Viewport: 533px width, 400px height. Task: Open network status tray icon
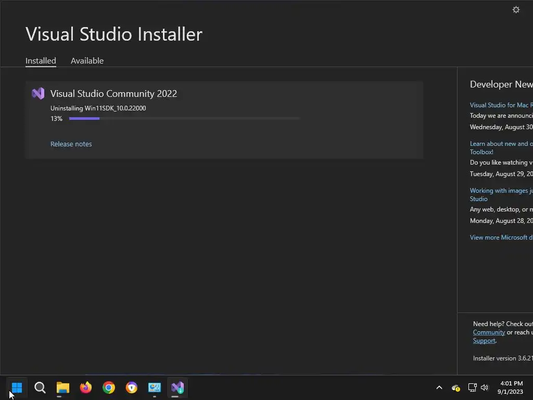click(472, 387)
